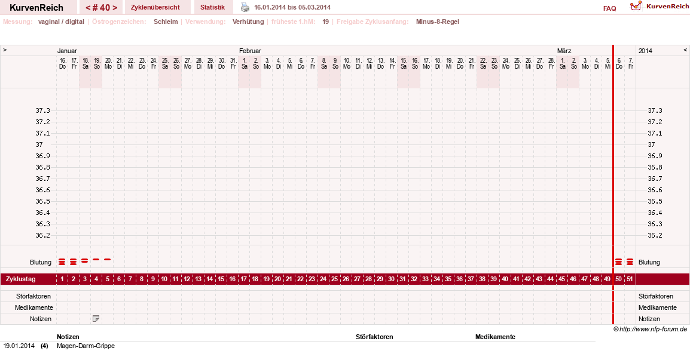Screen dimensions: 690x360
Task: Click the Medikamente column heading below chart
Action: (x=496, y=337)
